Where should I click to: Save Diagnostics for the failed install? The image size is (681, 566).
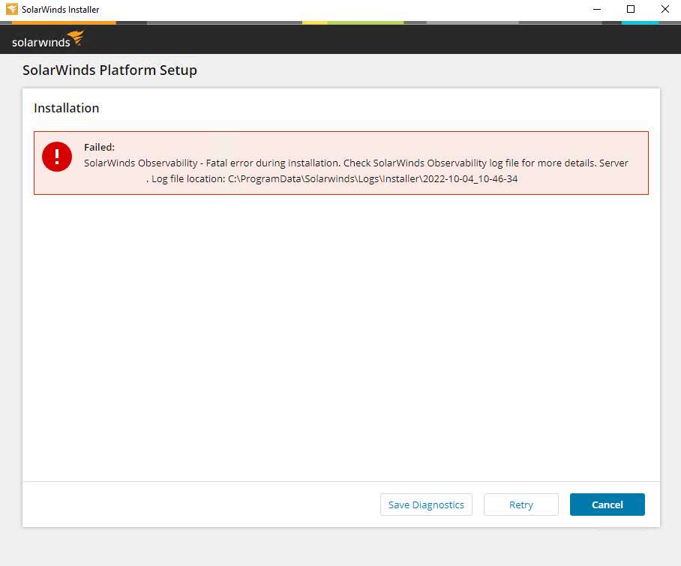[x=426, y=505]
